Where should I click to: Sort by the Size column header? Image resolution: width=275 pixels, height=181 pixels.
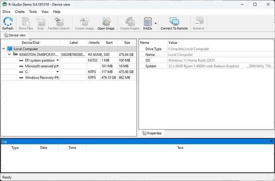pos(127,43)
